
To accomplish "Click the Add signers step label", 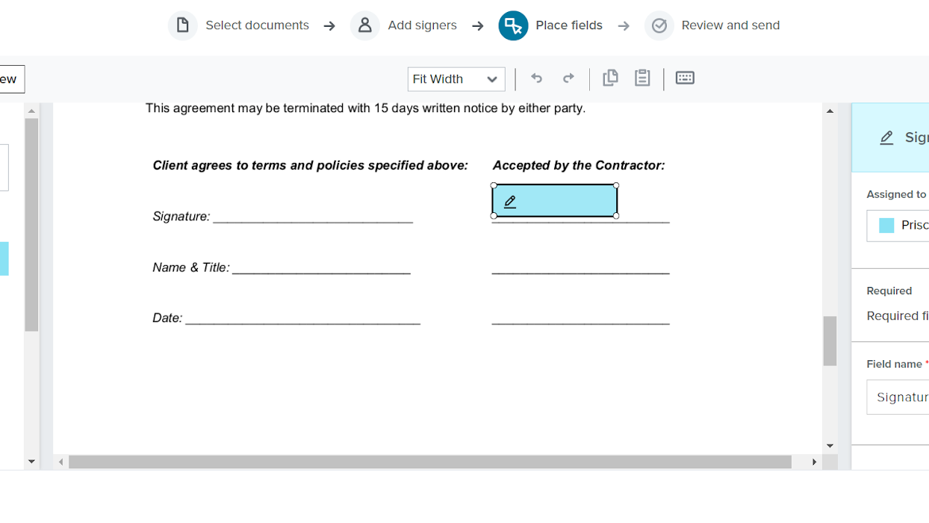I will click(422, 25).
